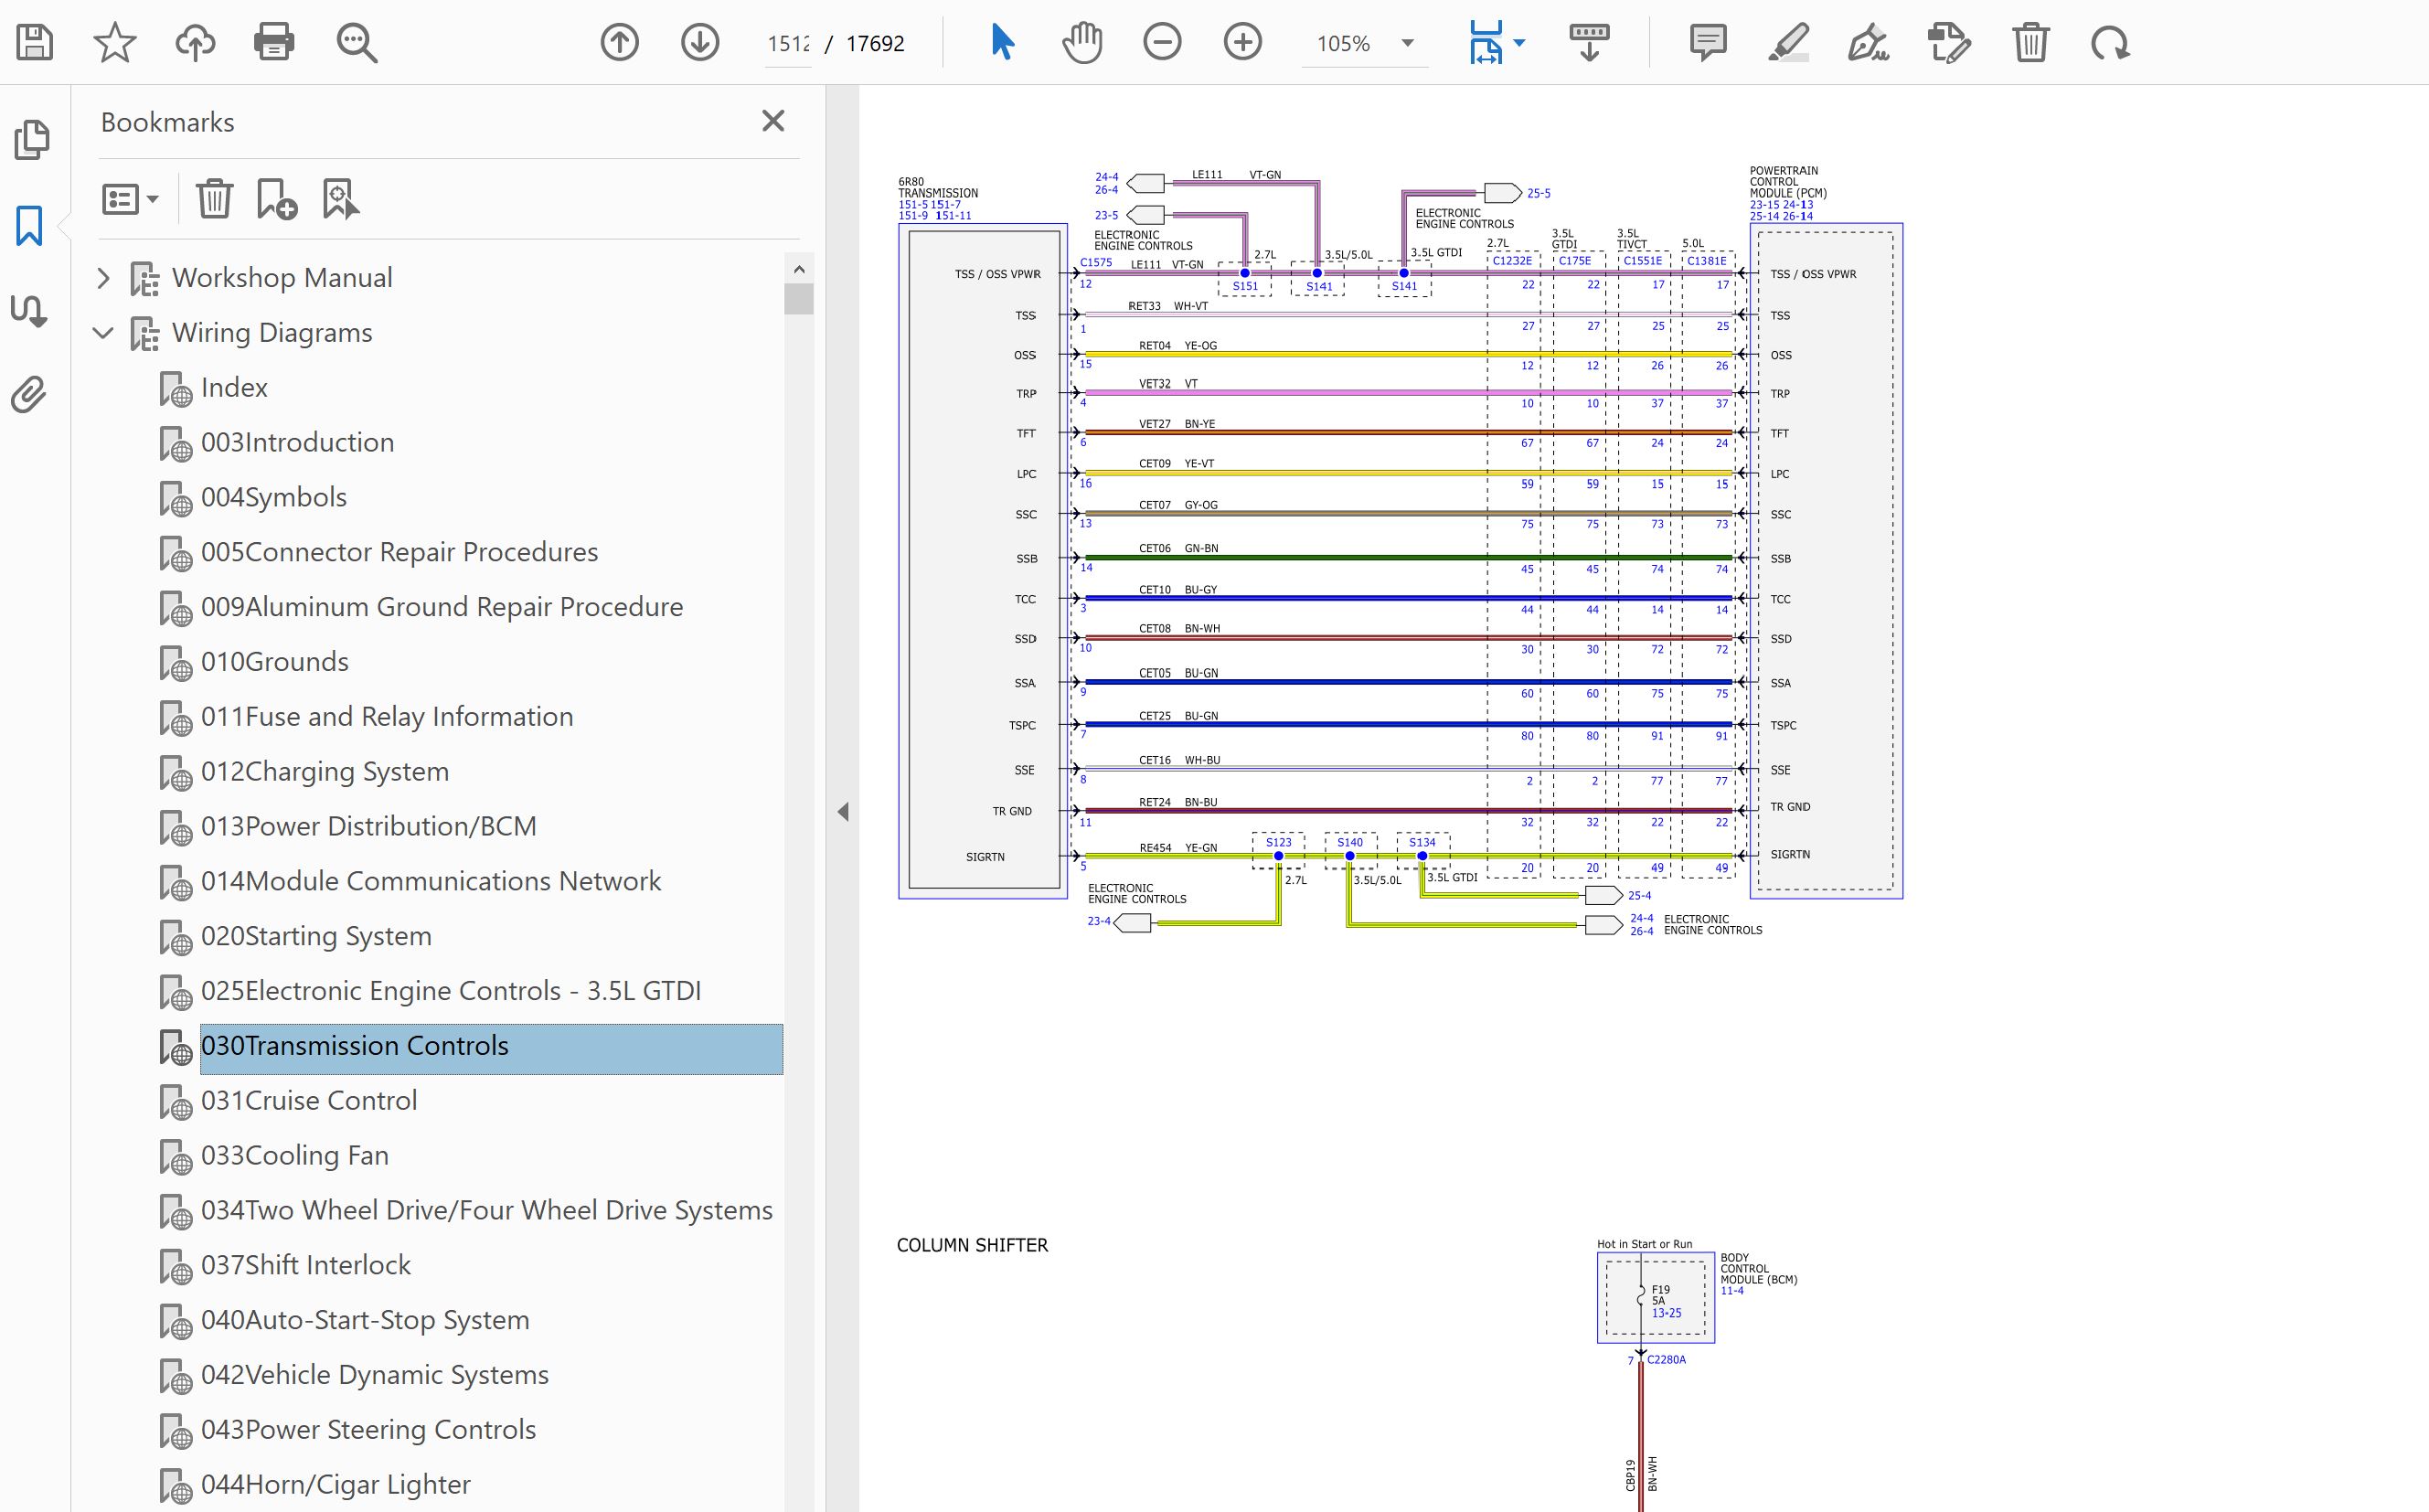Toggle the Attachments paperclip panel
2429x1512 pixels.
coord(30,395)
